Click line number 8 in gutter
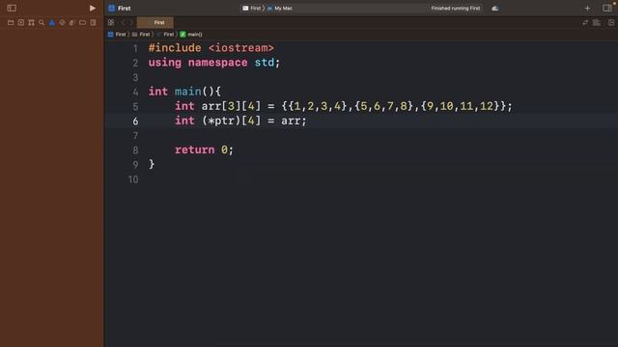The height and width of the screenshot is (347, 618). click(x=135, y=150)
